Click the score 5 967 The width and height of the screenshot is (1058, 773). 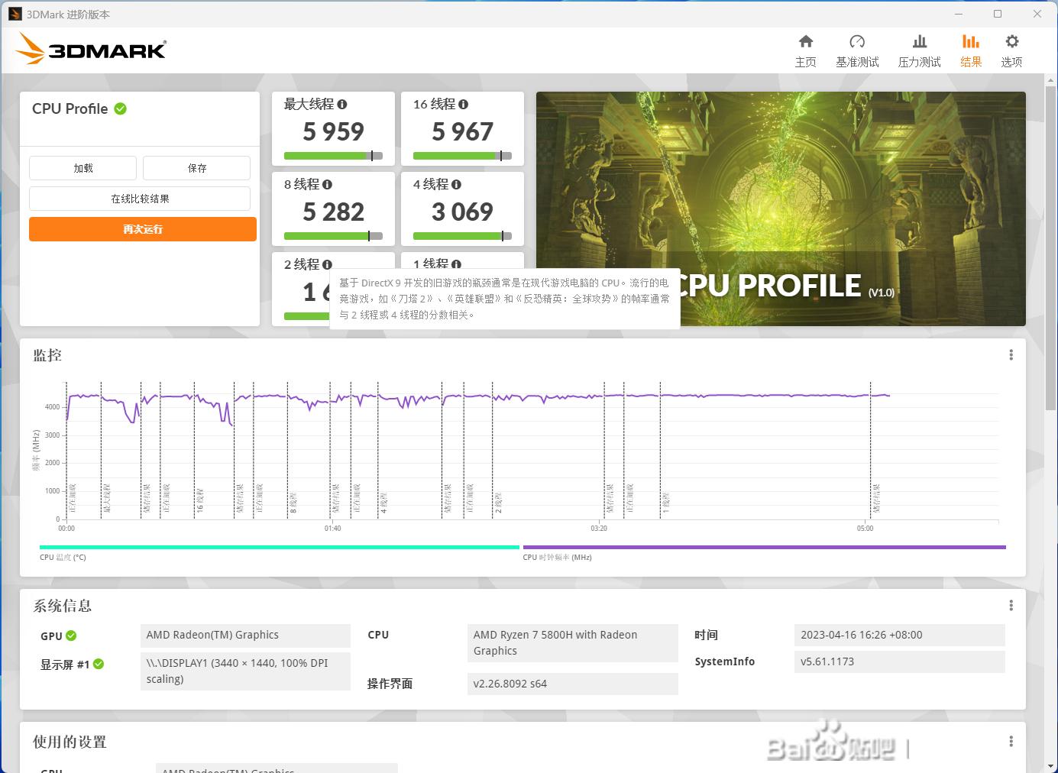tap(462, 131)
